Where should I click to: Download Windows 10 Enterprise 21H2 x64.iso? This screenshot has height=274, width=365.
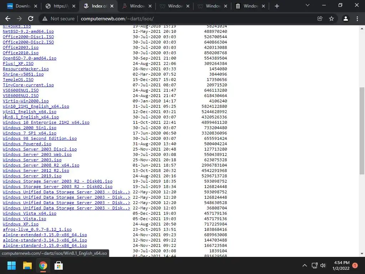click(46, 123)
